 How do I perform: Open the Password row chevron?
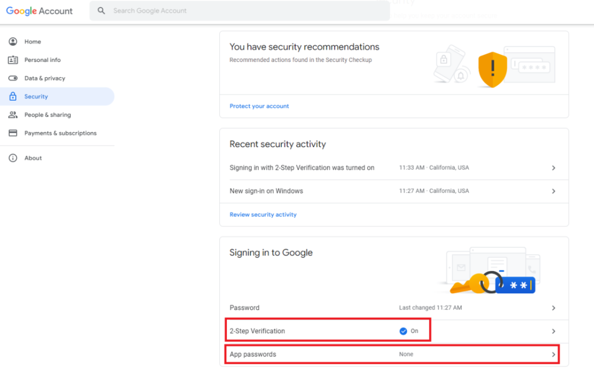coord(554,308)
